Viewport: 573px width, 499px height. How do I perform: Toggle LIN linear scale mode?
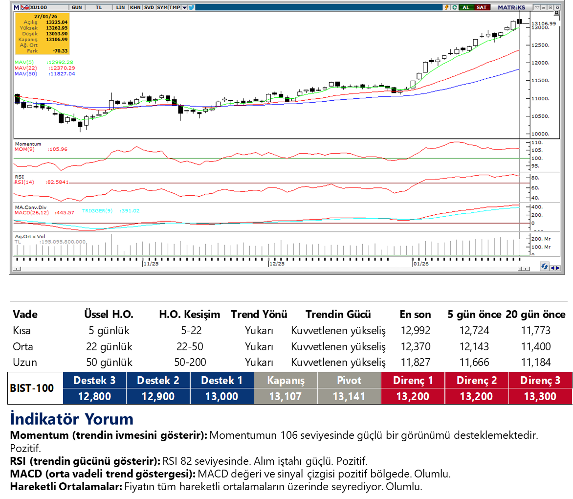(x=120, y=7)
